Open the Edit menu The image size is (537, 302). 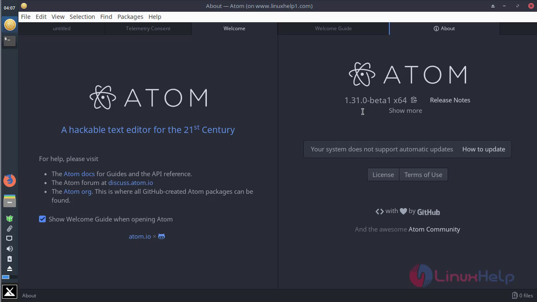[x=41, y=16]
